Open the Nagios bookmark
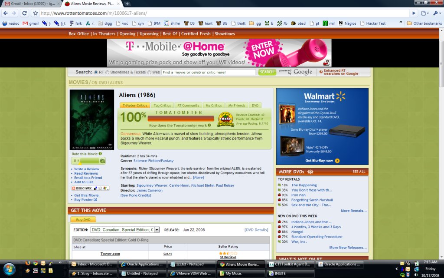This screenshot has width=444, height=278. click(347, 23)
